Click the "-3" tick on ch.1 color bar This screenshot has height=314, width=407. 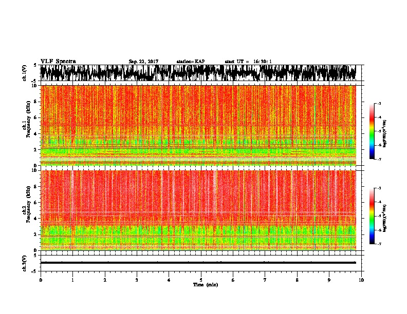(379, 104)
